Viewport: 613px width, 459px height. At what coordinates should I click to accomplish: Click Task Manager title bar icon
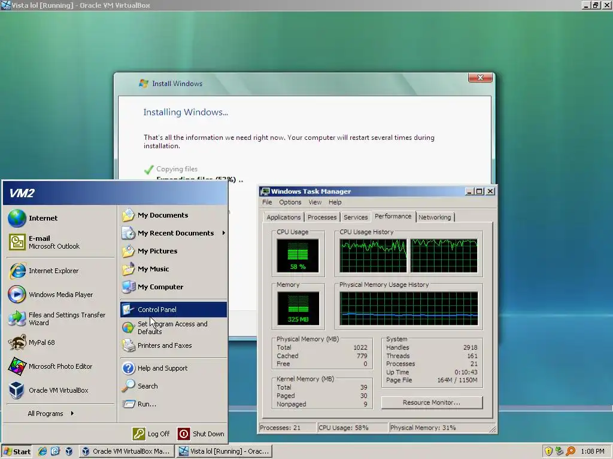[265, 191]
